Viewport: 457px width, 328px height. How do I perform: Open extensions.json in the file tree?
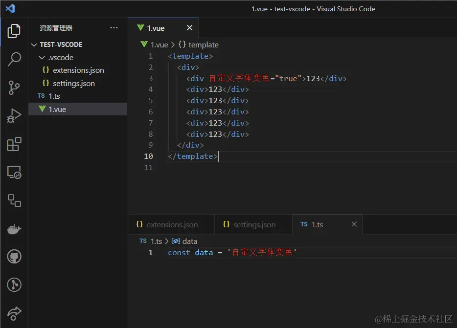[78, 70]
